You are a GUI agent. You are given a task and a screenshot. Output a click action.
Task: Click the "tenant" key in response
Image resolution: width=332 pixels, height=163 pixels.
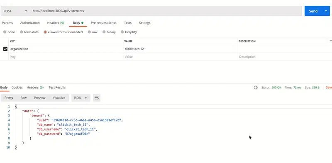coord(37,116)
